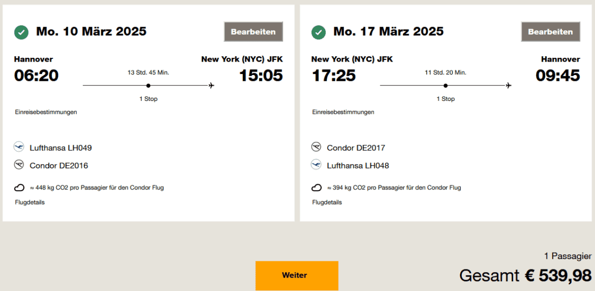The image size is (595, 291).
Task: Click the Lufthansa logo next to LH049
Action: coord(19,147)
